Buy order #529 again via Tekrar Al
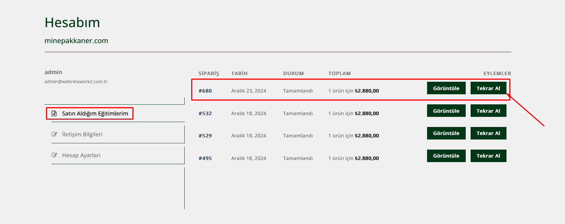The image size is (565, 224). [488, 133]
